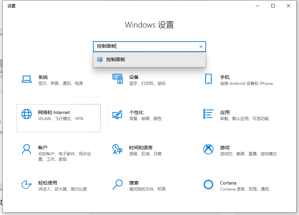The height and width of the screenshot is (215, 299).
Task: Open the 帐户 category title
Action: click(x=43, y=148)
